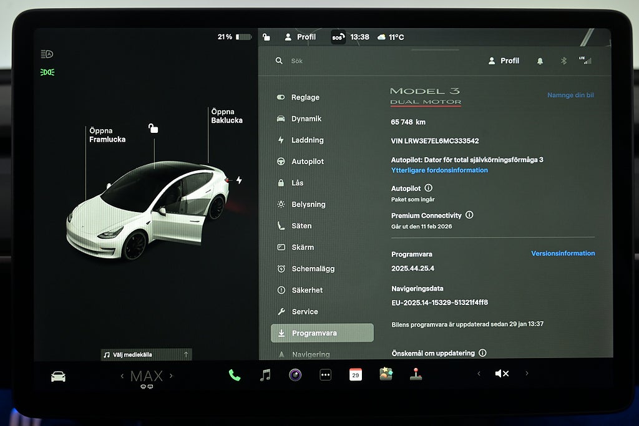Open the arcade joystick app
The height and width of the screenshot is (426, 639).
(416, 375)
